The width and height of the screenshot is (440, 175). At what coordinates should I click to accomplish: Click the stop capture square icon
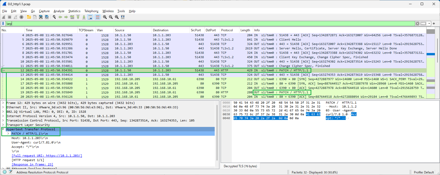point(10,17)
